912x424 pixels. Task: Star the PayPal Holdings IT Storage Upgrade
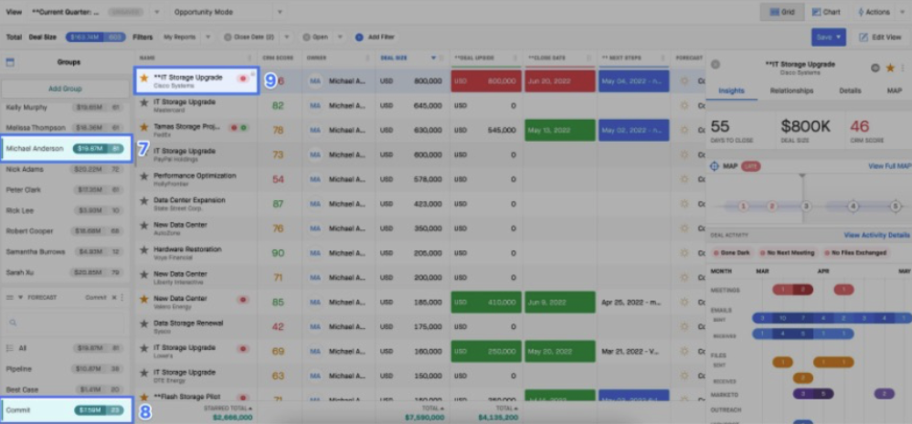(x=143, y=151)
